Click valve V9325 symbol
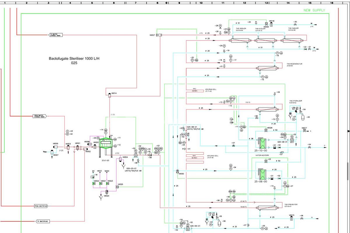Viewport: 350px width, 233px height. pos(117,187)
